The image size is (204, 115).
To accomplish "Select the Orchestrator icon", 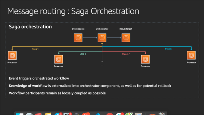I will [102, 38].
